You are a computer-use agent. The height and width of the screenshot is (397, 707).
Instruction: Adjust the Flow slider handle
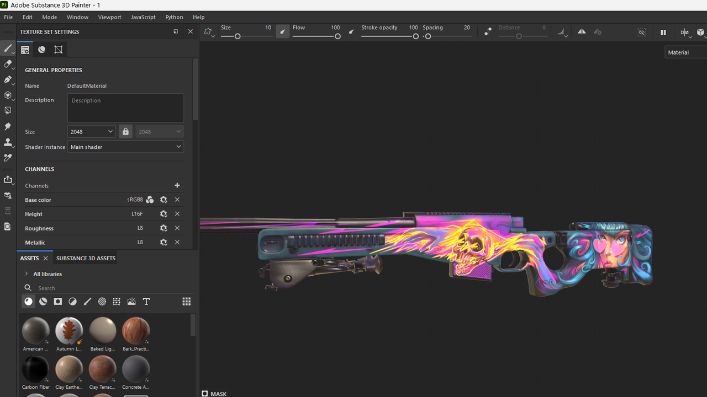tap(337, 36)
